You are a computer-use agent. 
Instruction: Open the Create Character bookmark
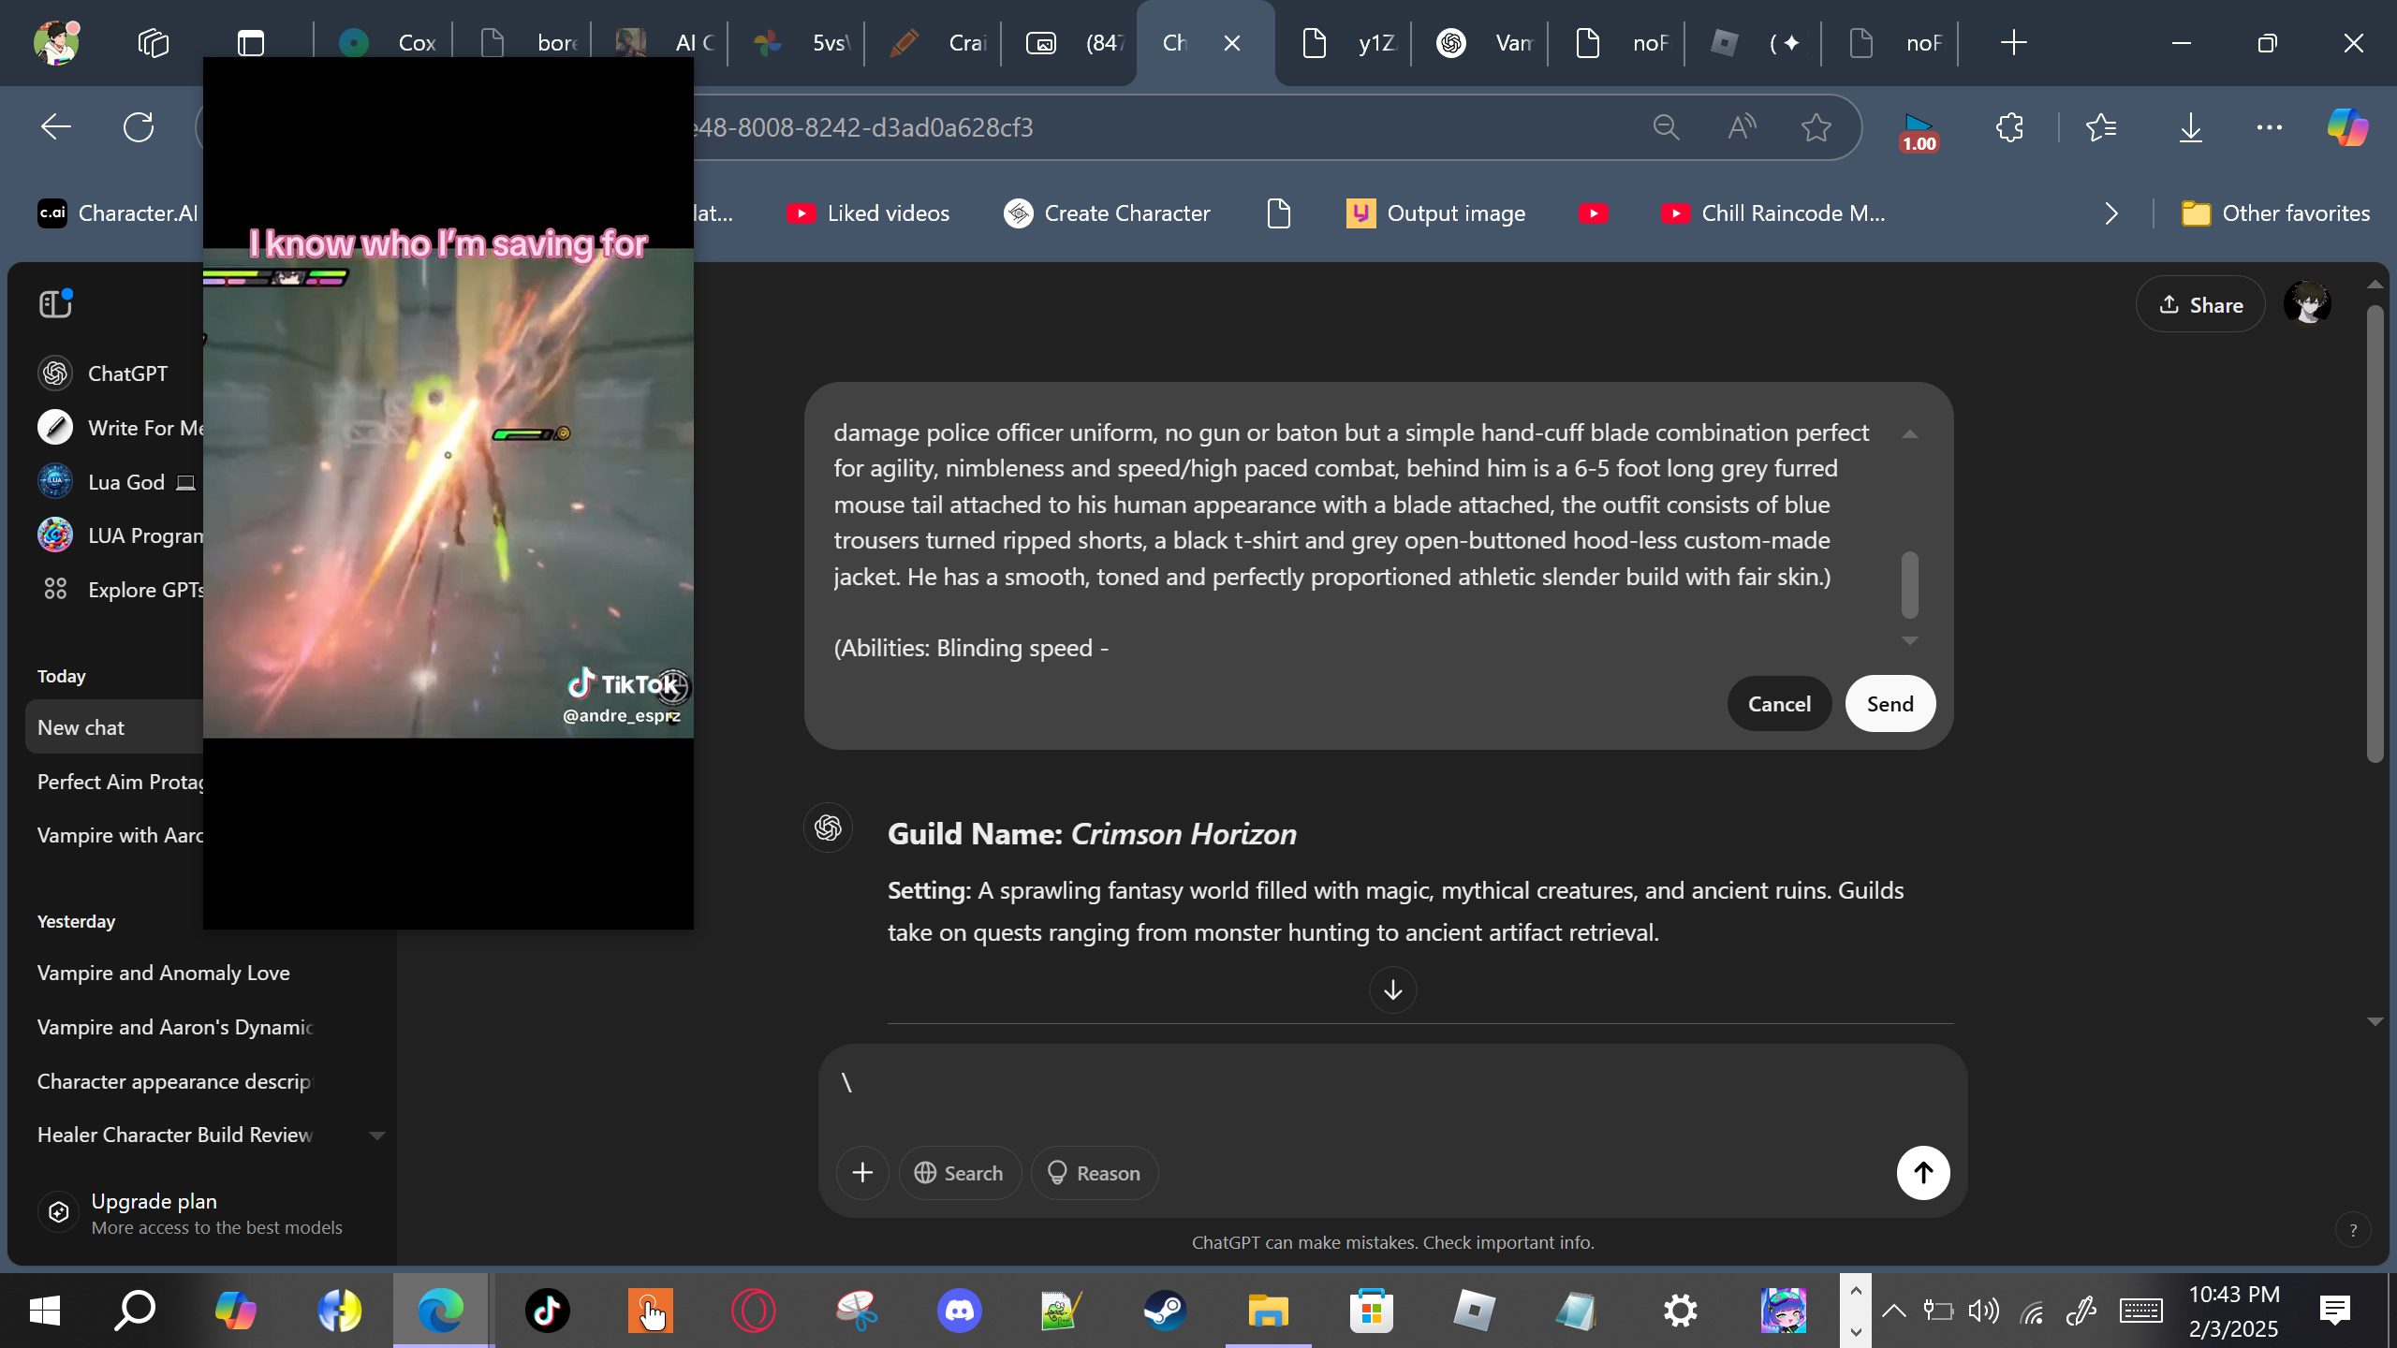[x=1107, y=213]
